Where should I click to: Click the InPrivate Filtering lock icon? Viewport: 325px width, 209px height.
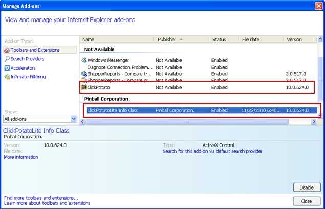tap(7, 77)
